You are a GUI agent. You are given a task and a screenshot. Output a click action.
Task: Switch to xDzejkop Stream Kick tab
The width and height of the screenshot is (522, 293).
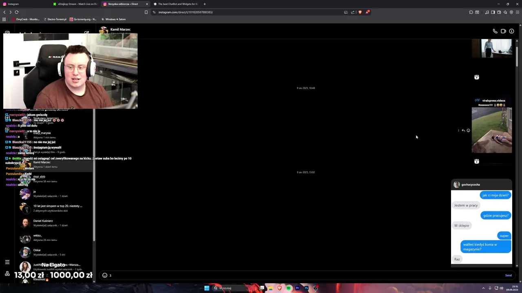pyautogui.click(x=75, y=4)
